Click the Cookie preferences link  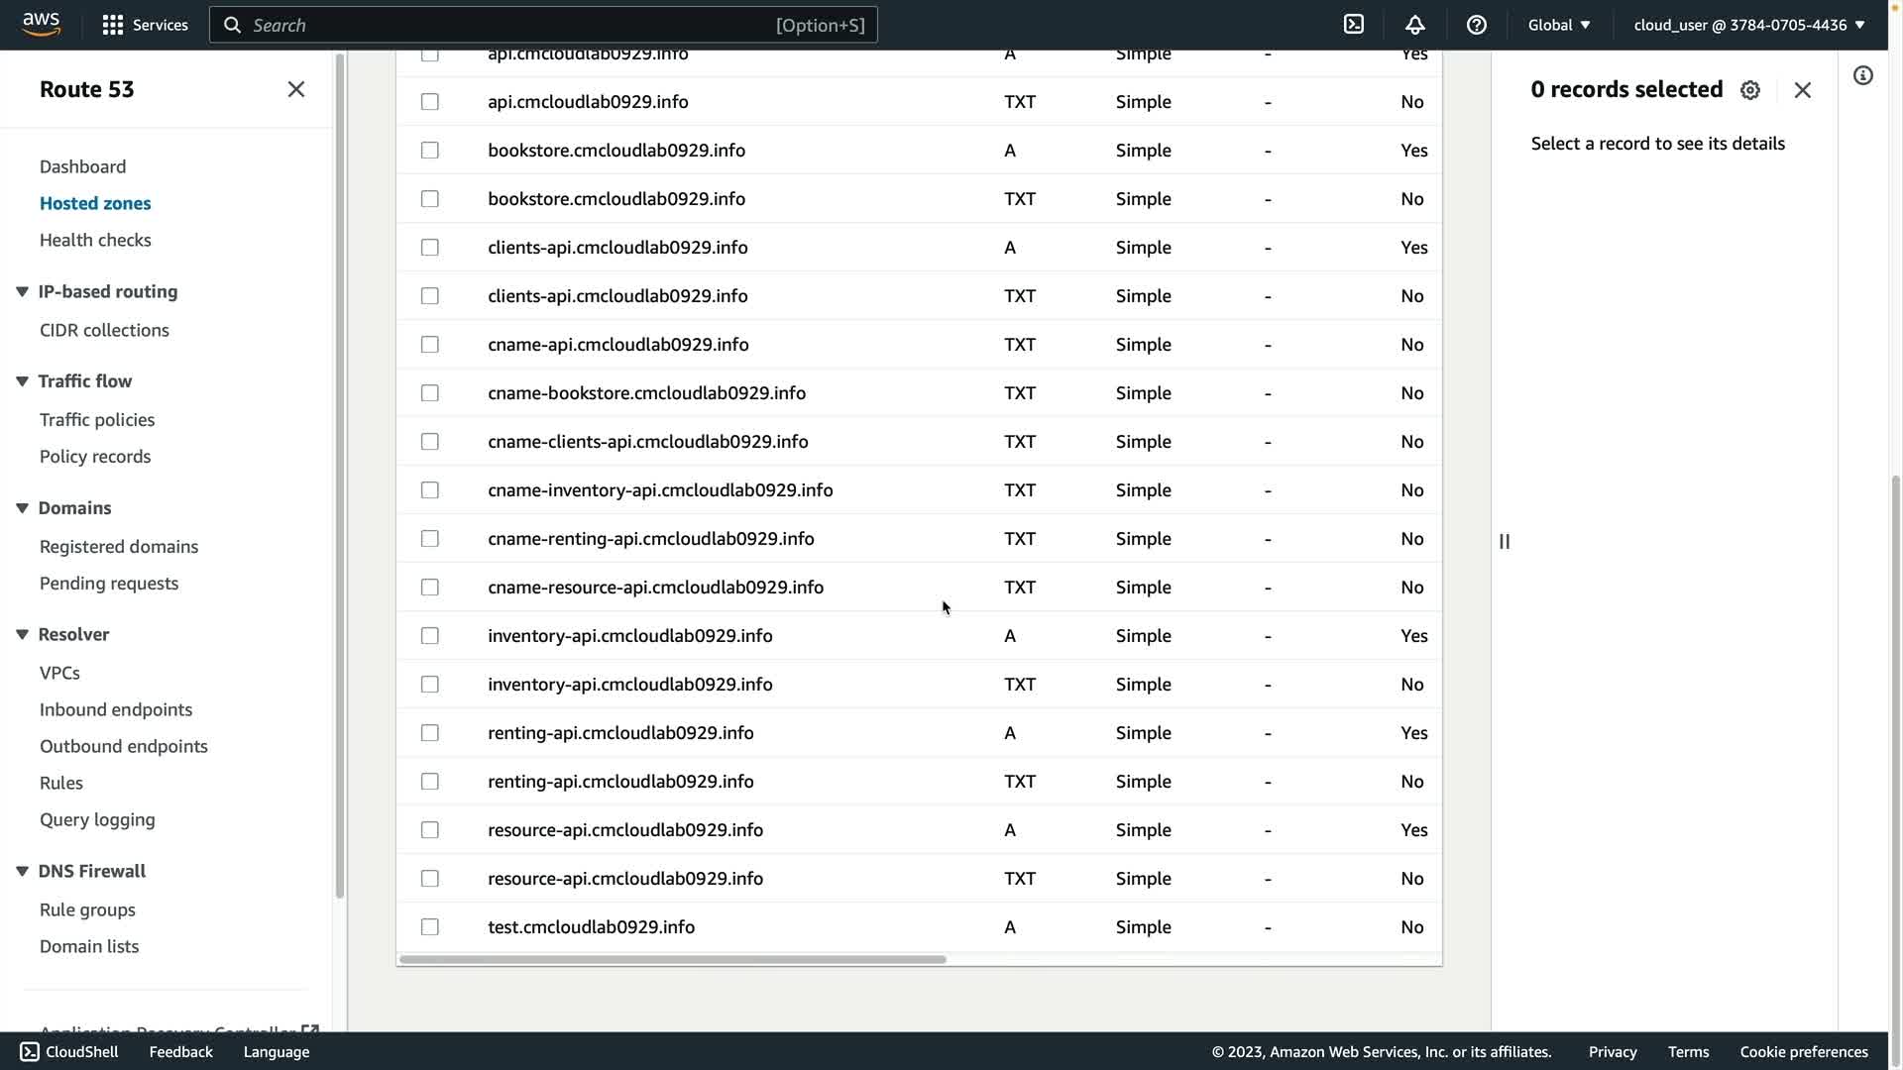pyautogui.click(x=1804, y=1052)
